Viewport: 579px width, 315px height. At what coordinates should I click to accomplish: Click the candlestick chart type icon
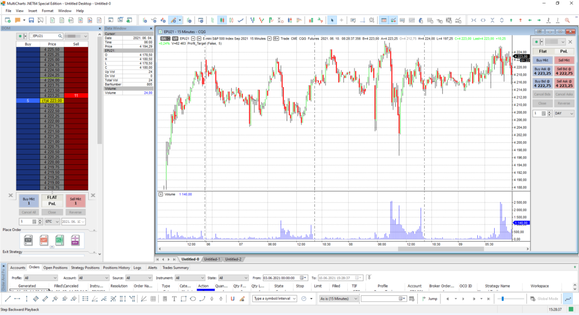[x=223, y=20]
